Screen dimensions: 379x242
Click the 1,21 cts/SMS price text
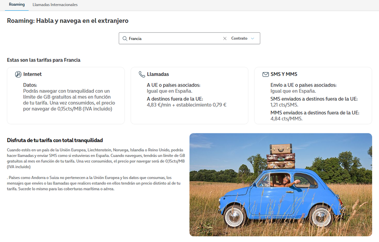point(284,105)
